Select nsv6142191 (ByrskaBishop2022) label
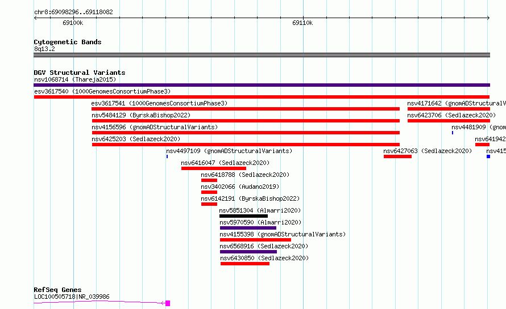This screenshot has height=309, width=506. click(x=250, y=198)
